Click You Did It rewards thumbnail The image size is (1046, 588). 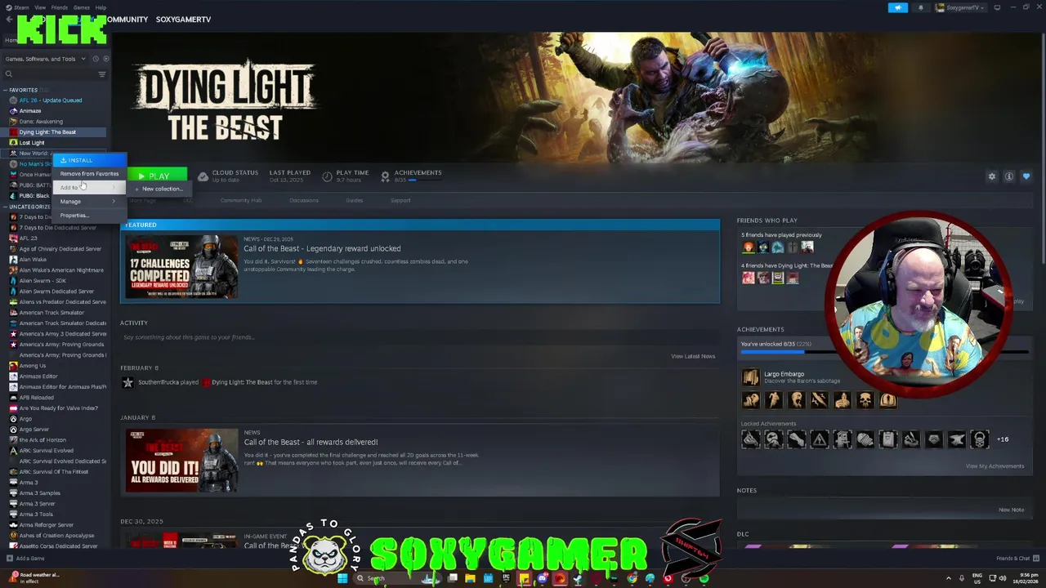(181, 461)
